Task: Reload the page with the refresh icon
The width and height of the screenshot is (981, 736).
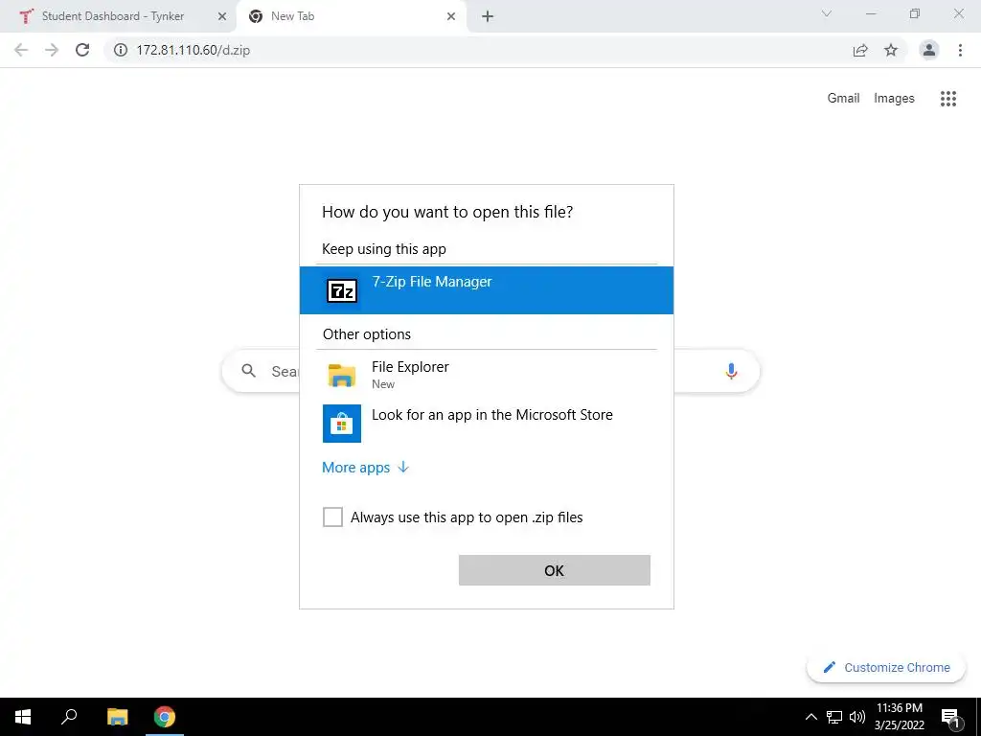Action: 82,50
